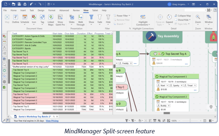Click the status bar zoom slider
The image size is (219, 136).
[190, 121]
